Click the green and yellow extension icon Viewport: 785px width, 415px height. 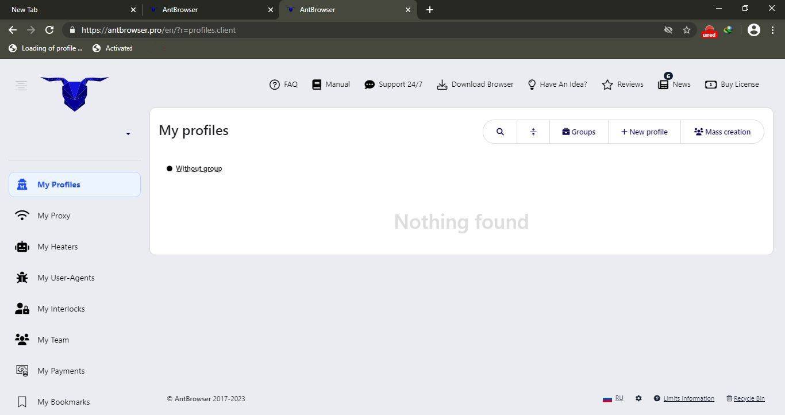coord(728,30)
